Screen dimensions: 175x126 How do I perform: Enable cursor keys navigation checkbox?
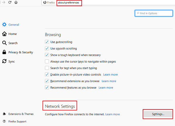click(47, 61)
